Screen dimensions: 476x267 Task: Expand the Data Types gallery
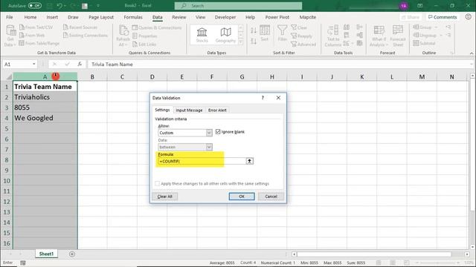point(241,42)
